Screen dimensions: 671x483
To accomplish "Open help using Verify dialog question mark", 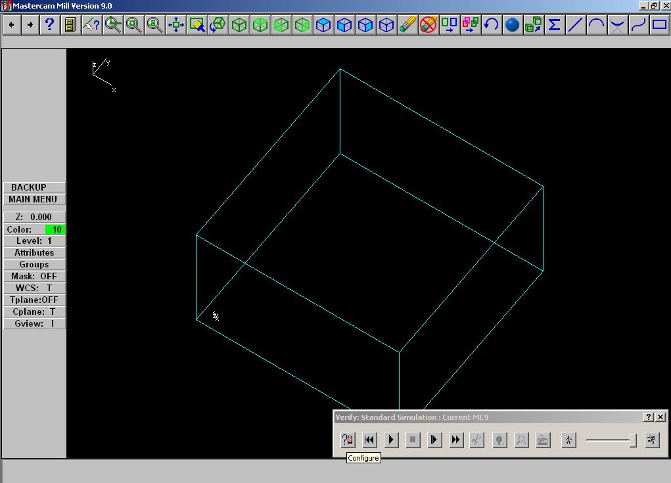I will (x=649, y=417).
